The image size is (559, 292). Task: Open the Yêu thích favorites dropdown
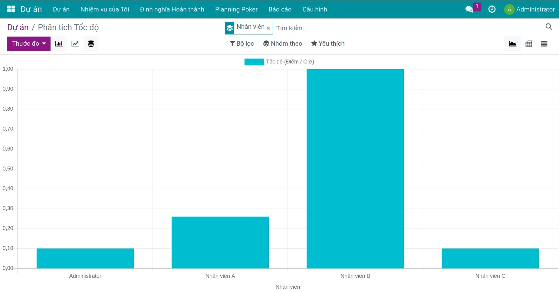click(328, 44)
